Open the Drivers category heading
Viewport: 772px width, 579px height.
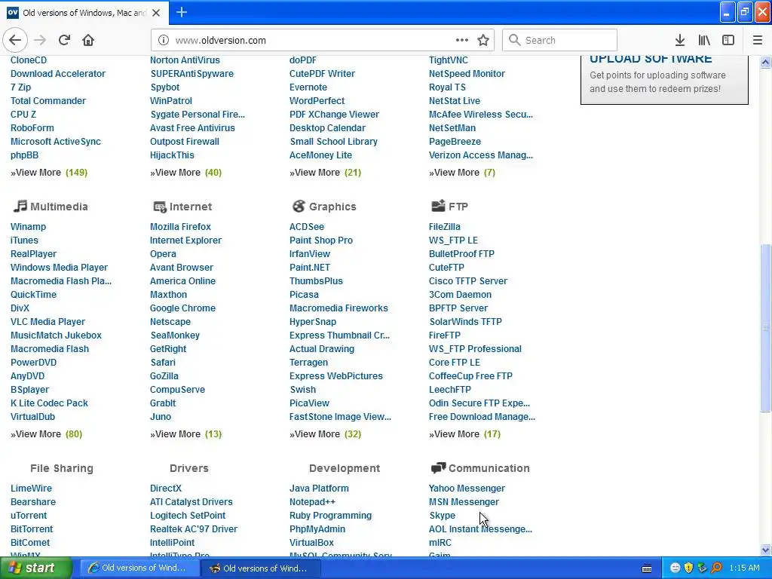point(189,467)
